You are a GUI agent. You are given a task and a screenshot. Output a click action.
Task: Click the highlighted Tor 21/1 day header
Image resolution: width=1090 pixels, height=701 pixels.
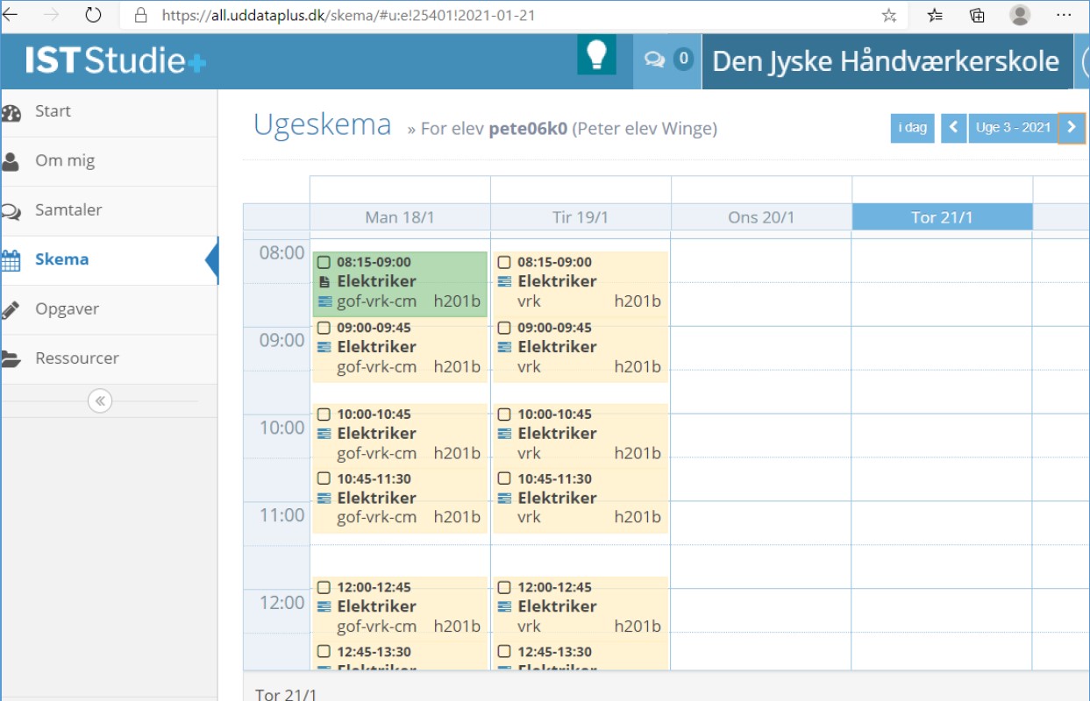click(x=942, y=217)
